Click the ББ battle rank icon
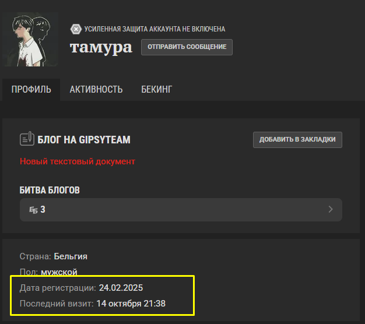 coord(33,210)
